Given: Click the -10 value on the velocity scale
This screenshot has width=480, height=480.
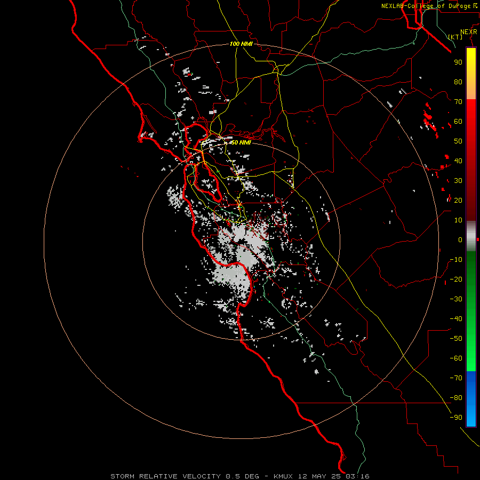Looking at the screenshot, I should (x=456, y=260).
